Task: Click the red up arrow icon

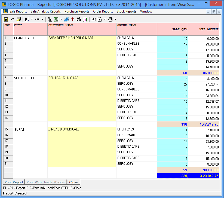Action: click(73, 19)
